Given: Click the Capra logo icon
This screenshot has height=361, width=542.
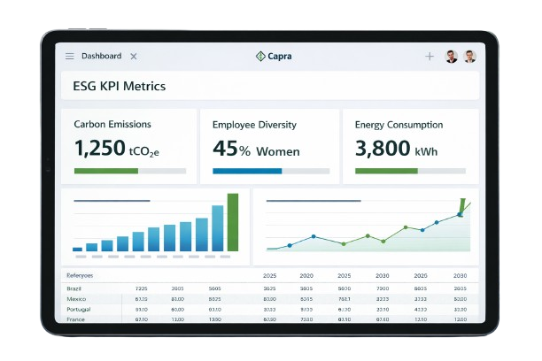Looking at the screenshot, I should (259, 56).
